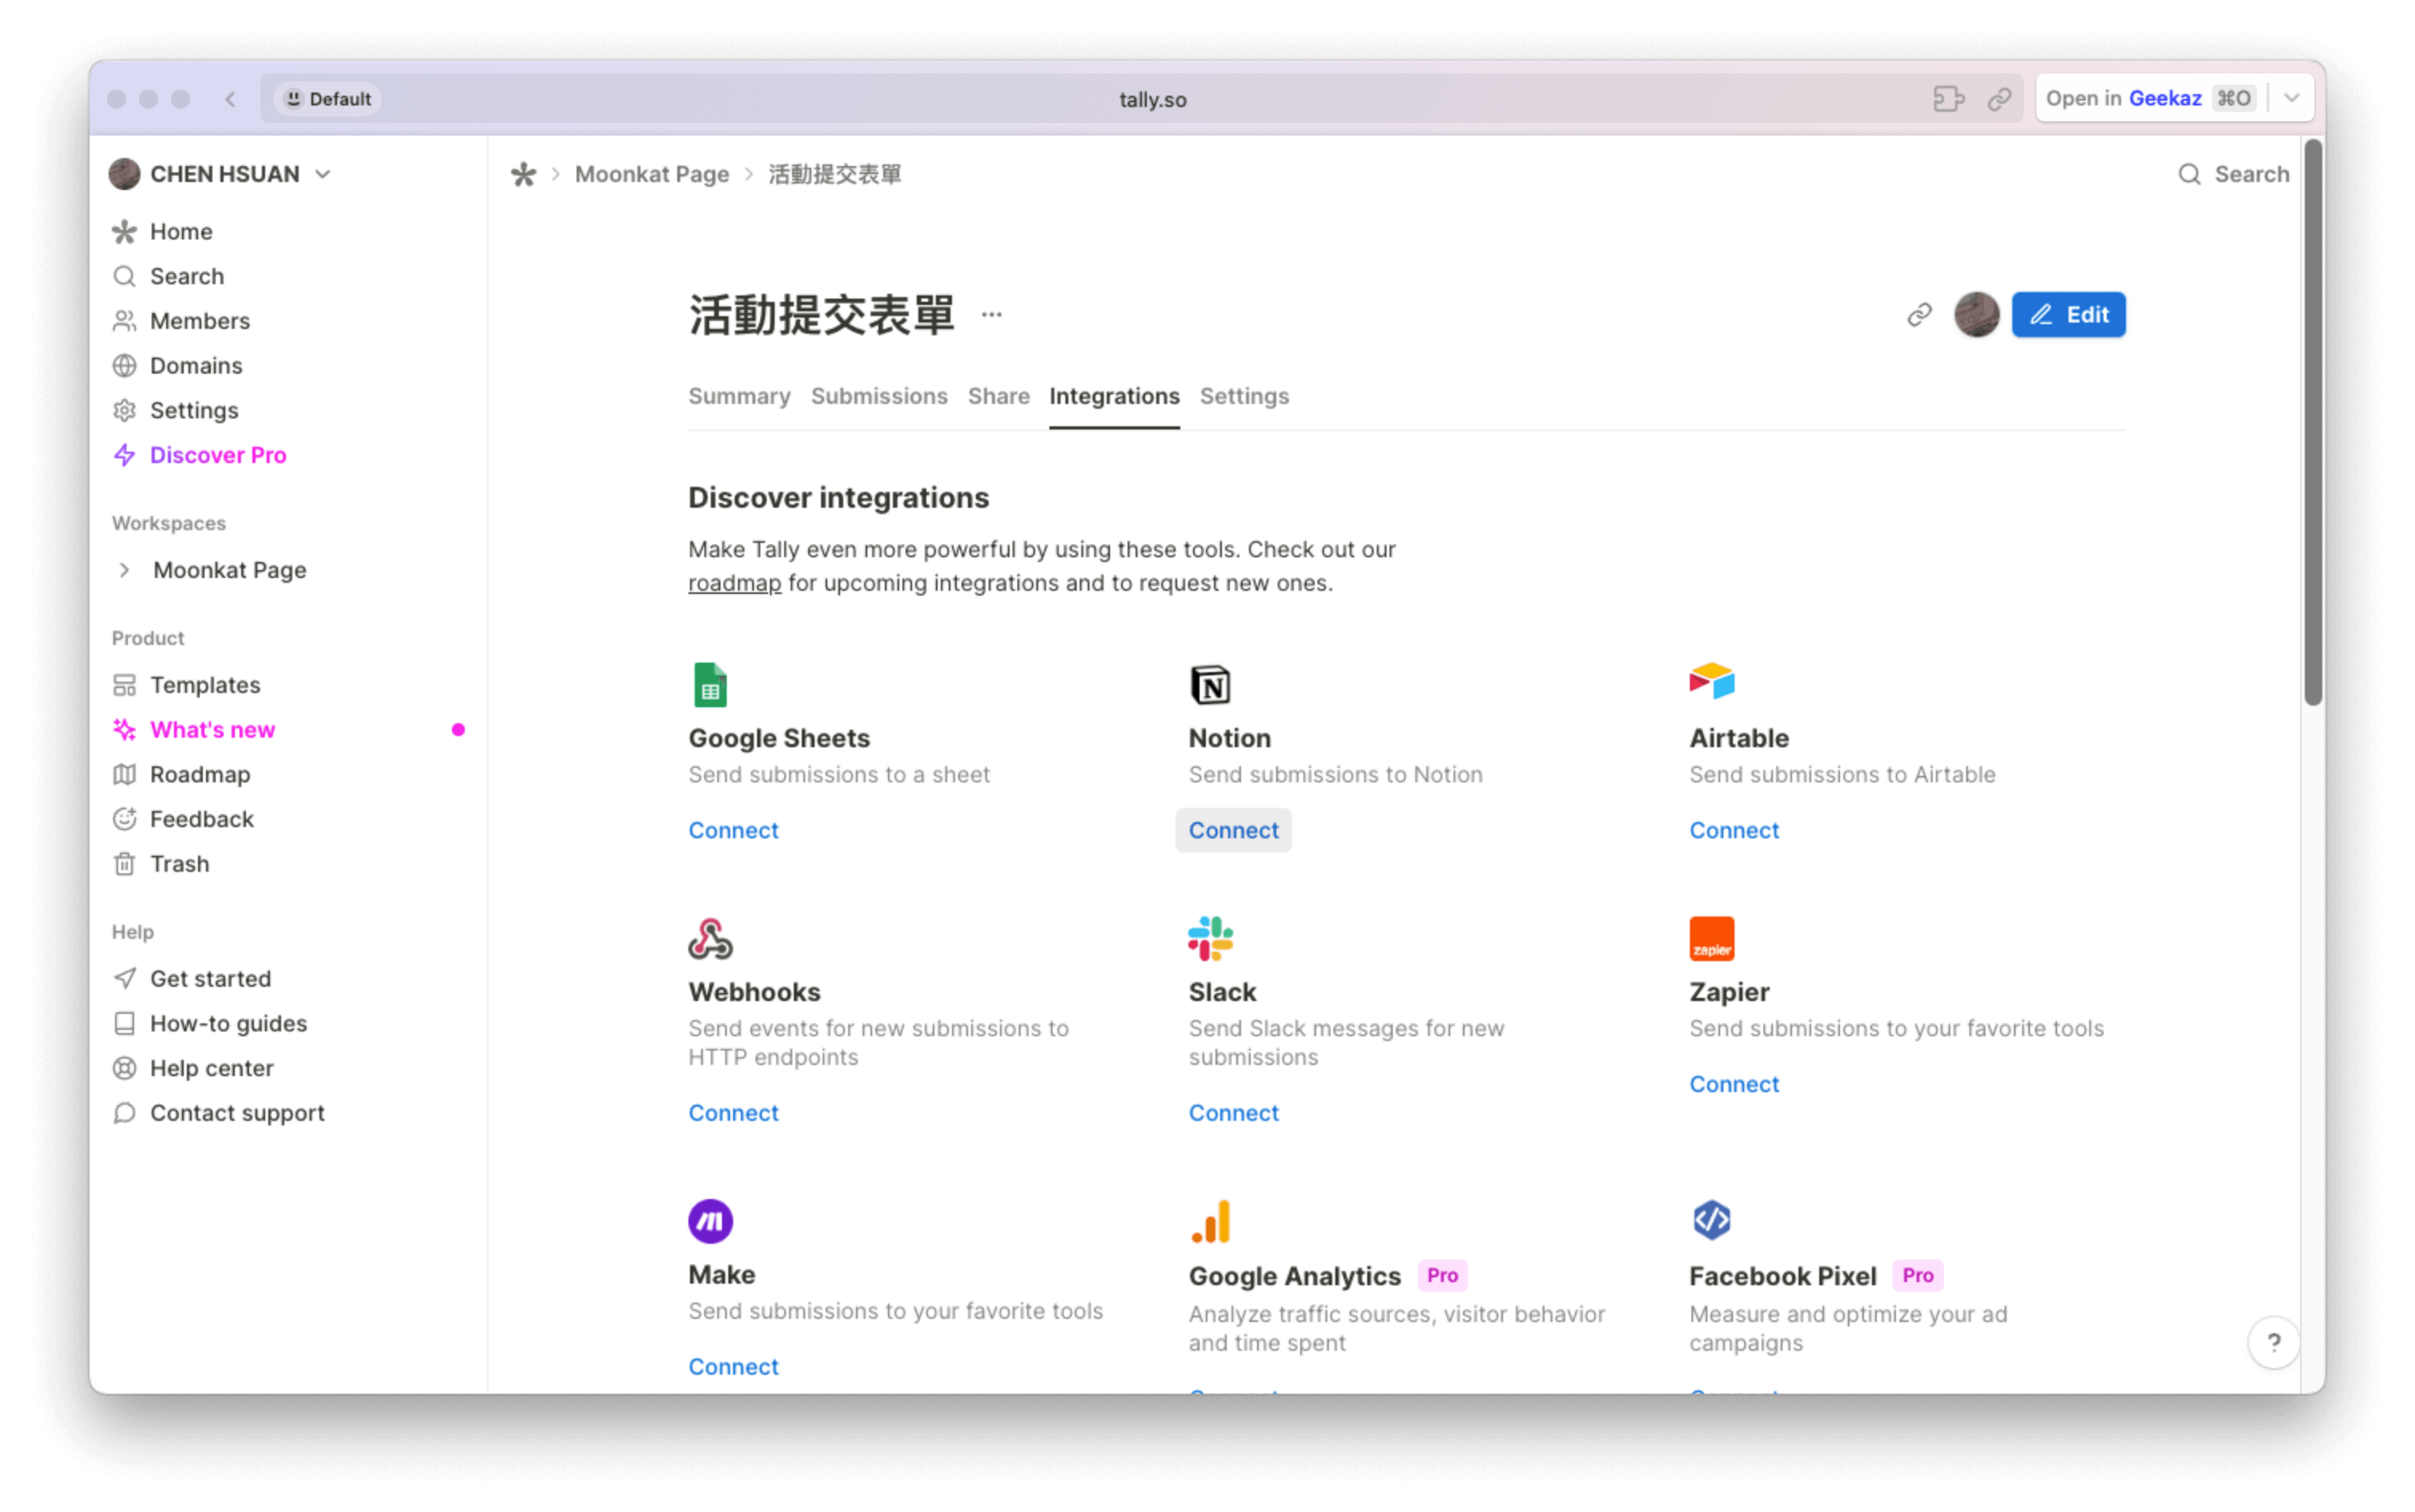
Task: Click the Feedback smiley icon
Action: tap(124, 819)
